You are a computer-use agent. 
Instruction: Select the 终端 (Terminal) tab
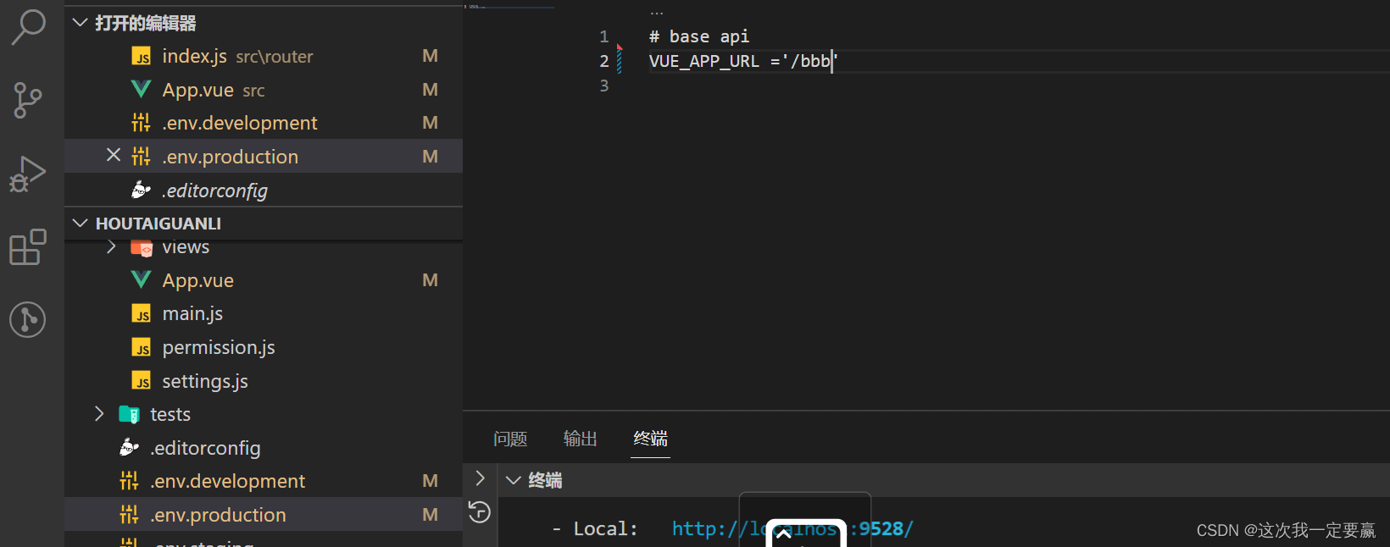(650, 439)
